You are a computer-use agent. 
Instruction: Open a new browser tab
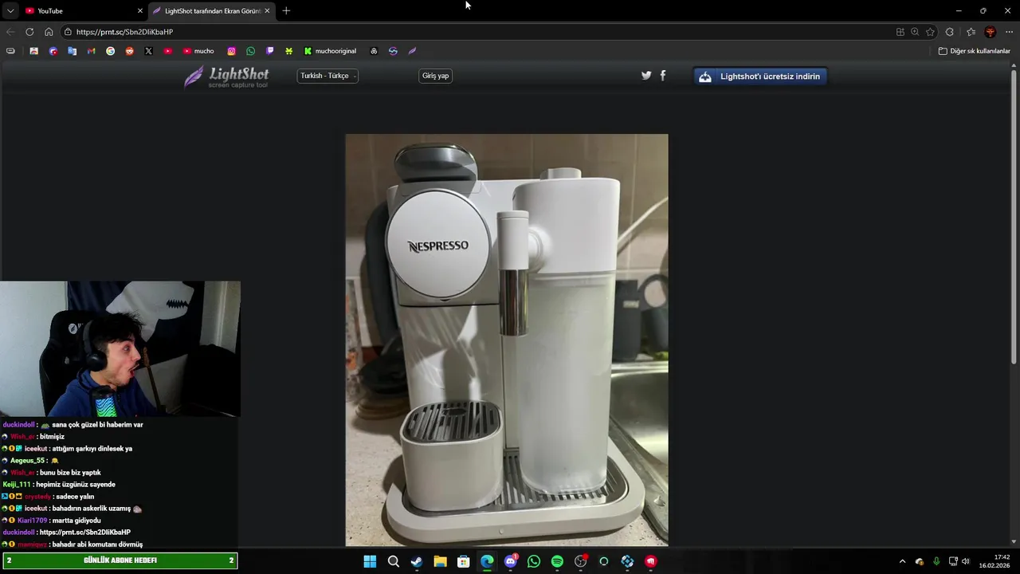[286, 10]
